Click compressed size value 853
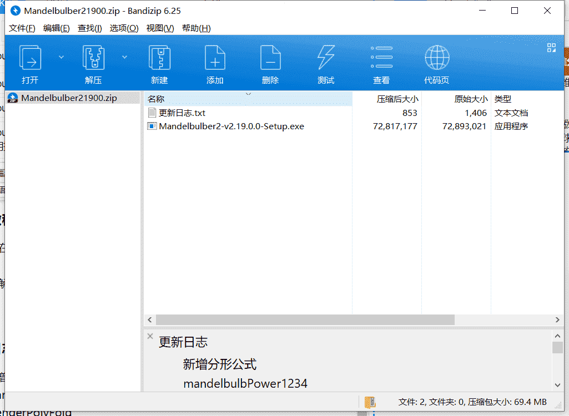This screenshot has height=416, width=569. pyautogui.click(x=410, y=113)
